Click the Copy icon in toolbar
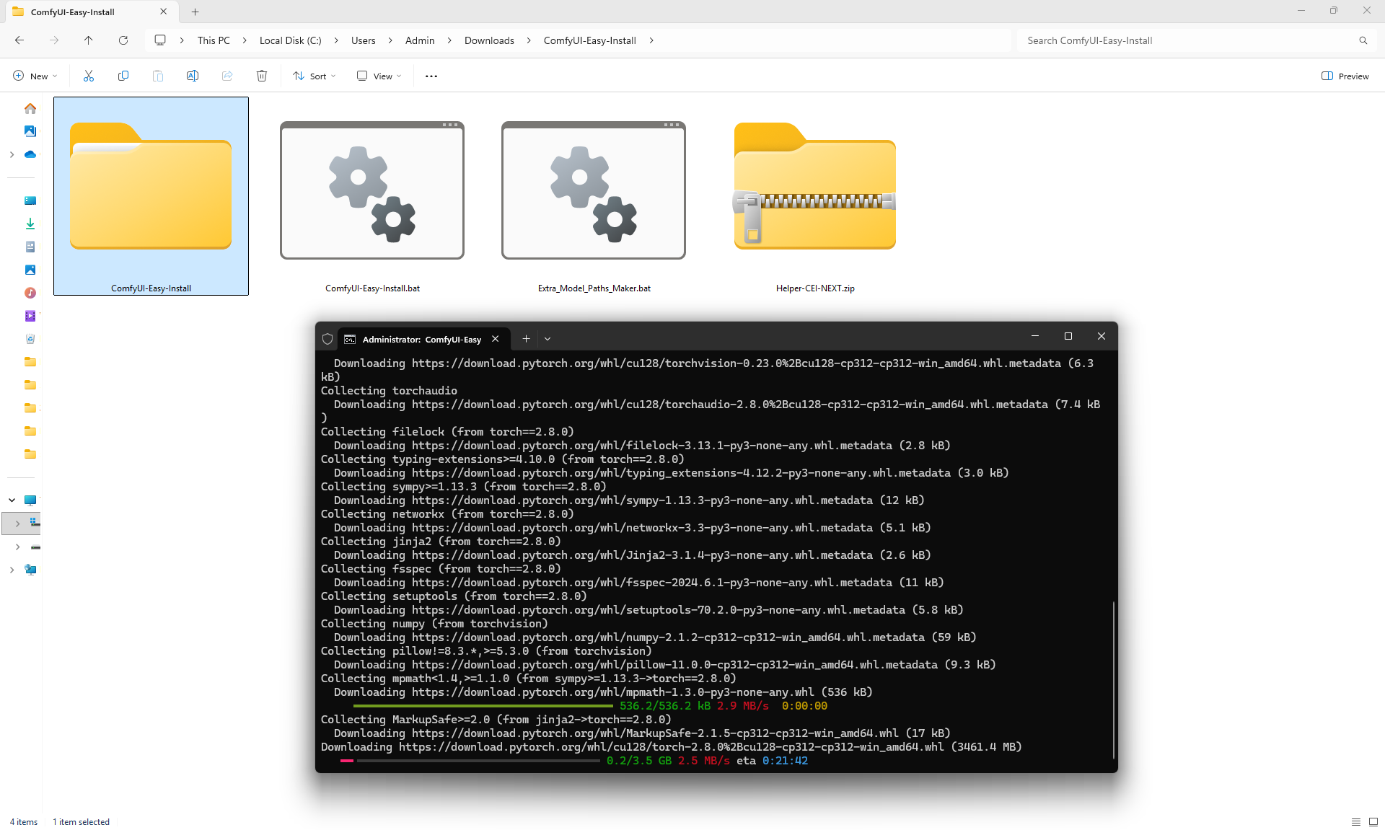Viewport: 1385px width, 830px height. pyautogui.click(x=123, y=76)
